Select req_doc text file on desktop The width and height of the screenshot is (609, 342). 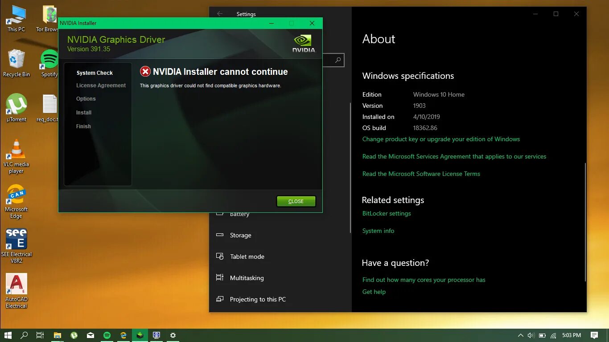(x=47, y=108)
